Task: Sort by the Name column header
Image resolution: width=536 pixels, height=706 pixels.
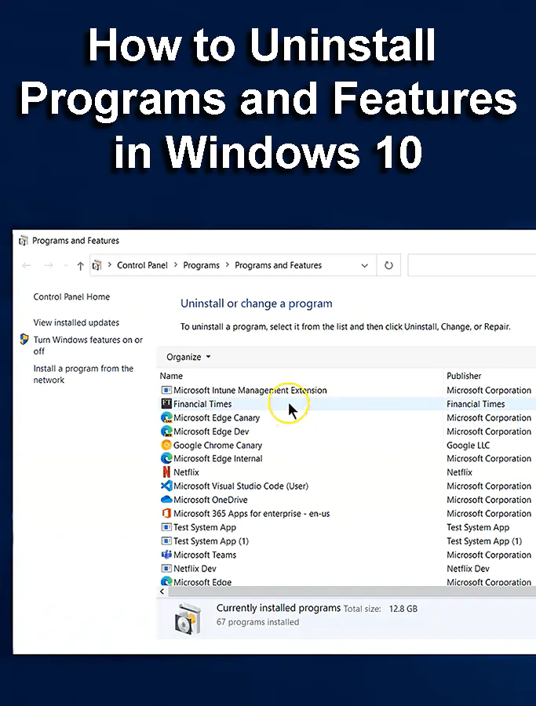Action: (x=171, y=376)
